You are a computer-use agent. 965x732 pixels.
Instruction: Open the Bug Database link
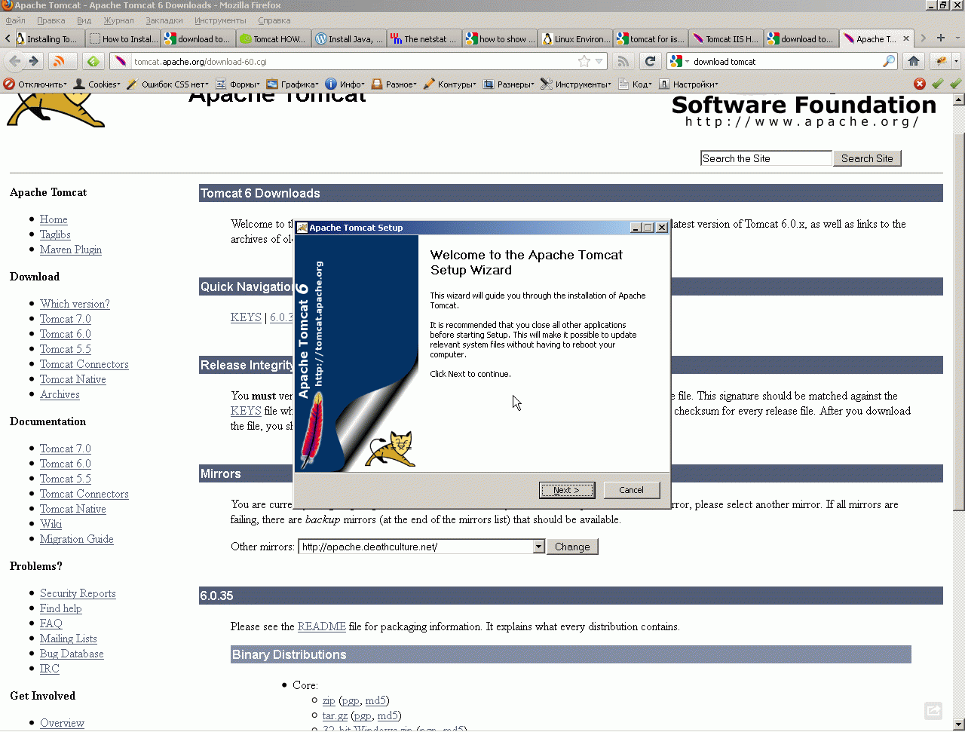pos(72,654)
